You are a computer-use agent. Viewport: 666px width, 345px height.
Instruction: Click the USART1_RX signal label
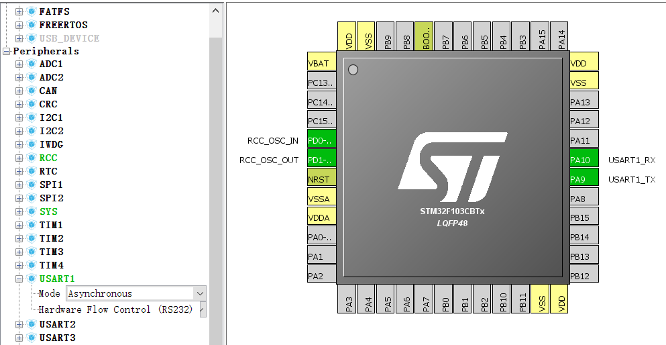632,160
